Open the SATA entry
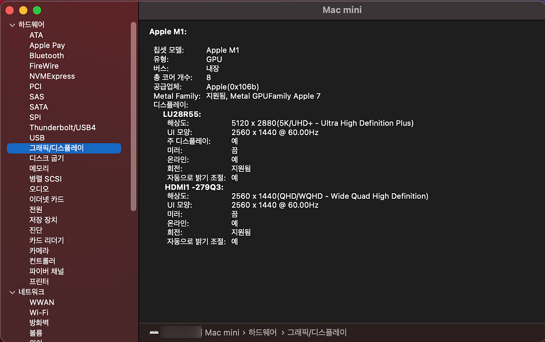Screen dimensions: 545x342 (39, 107)
